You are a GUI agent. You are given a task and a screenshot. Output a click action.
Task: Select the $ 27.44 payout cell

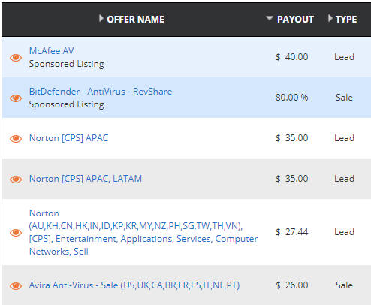point(292,232)
